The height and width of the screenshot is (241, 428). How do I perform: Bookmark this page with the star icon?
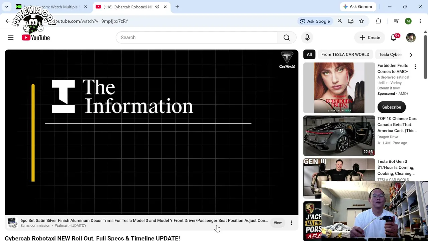[361, 21]
